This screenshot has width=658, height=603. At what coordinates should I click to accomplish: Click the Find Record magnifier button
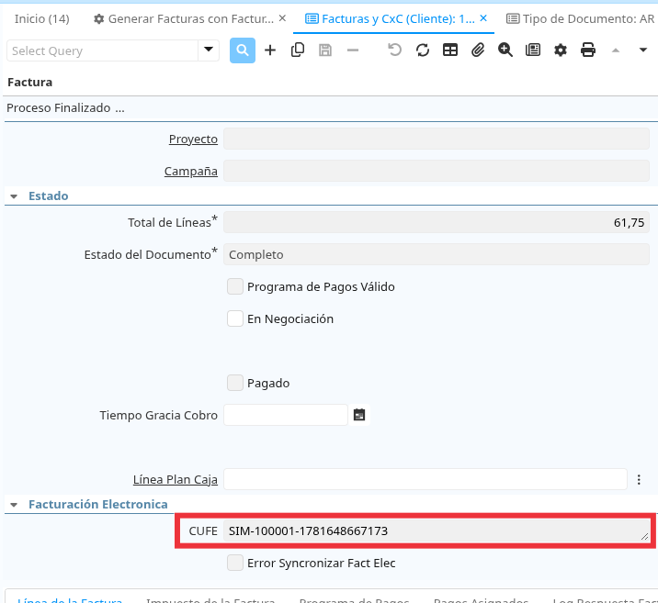pos(242,50)
